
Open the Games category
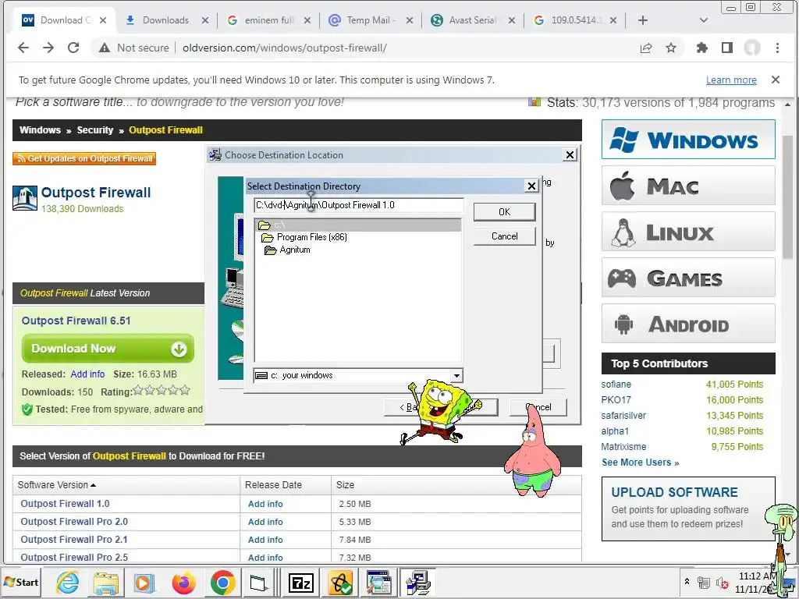point(688,278)
